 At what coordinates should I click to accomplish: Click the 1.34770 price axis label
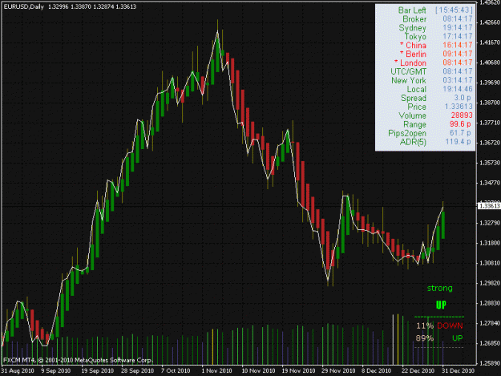pyautogui.click(x=490, y=183)
